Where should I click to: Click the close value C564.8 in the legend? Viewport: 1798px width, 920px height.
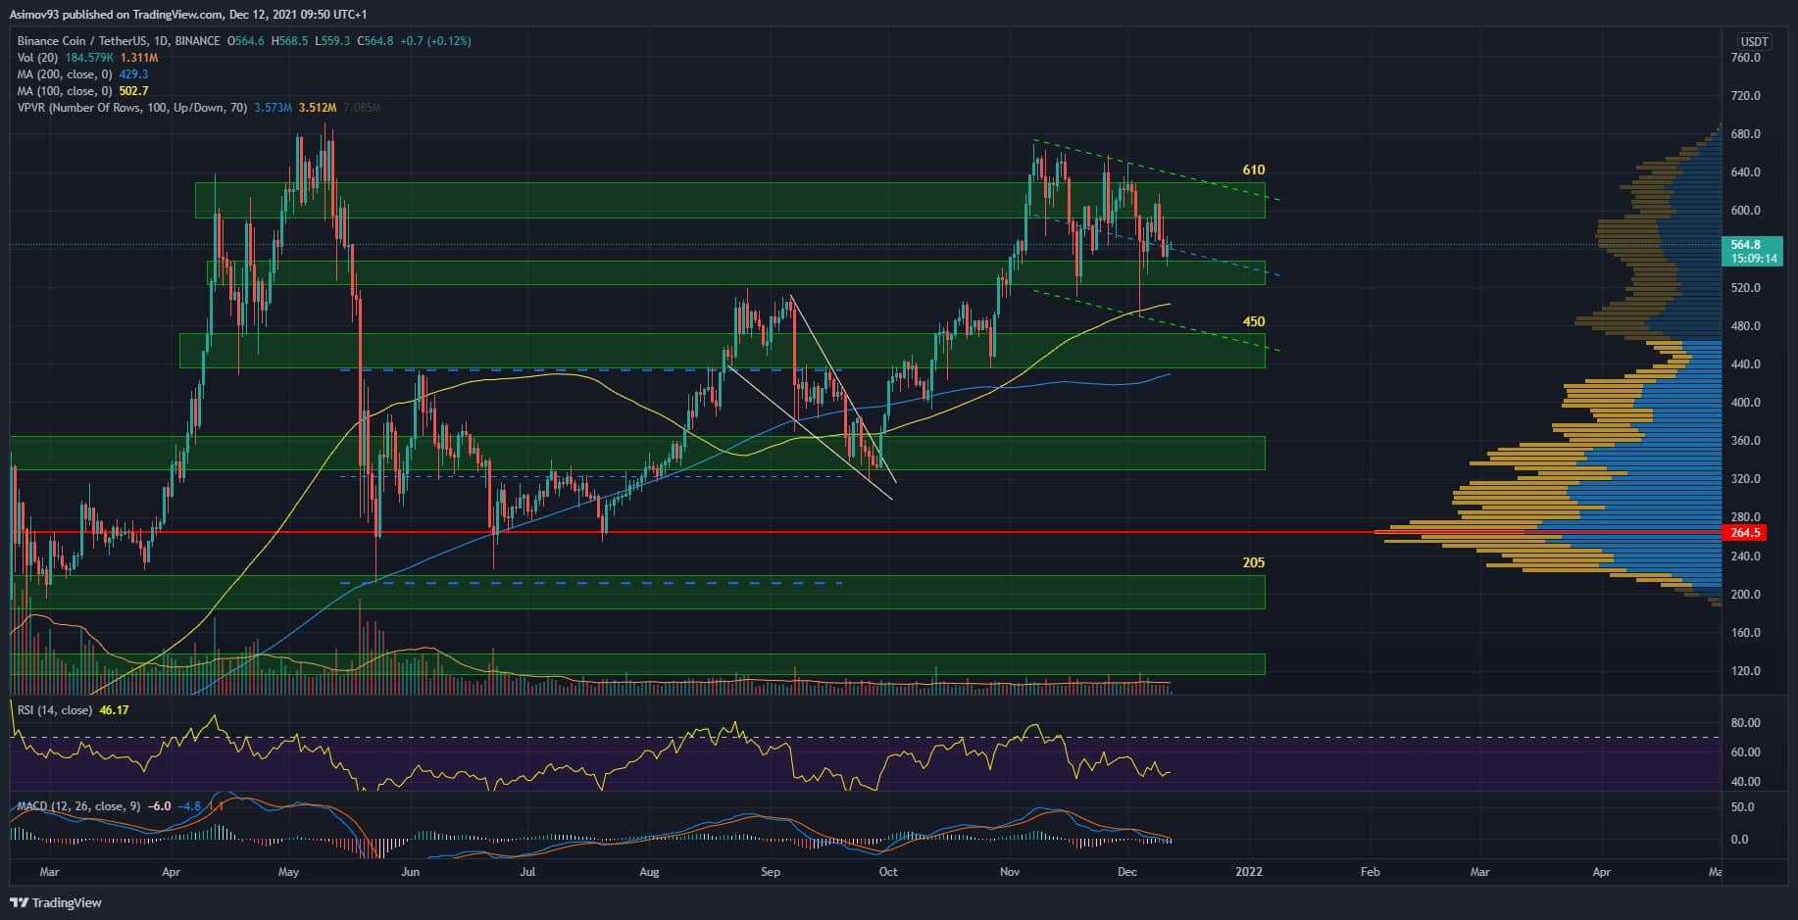point(375,41)
